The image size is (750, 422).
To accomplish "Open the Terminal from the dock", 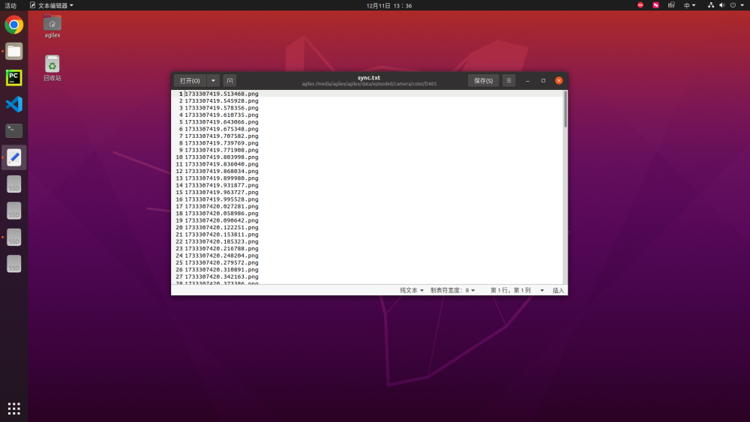I will 13,130.
